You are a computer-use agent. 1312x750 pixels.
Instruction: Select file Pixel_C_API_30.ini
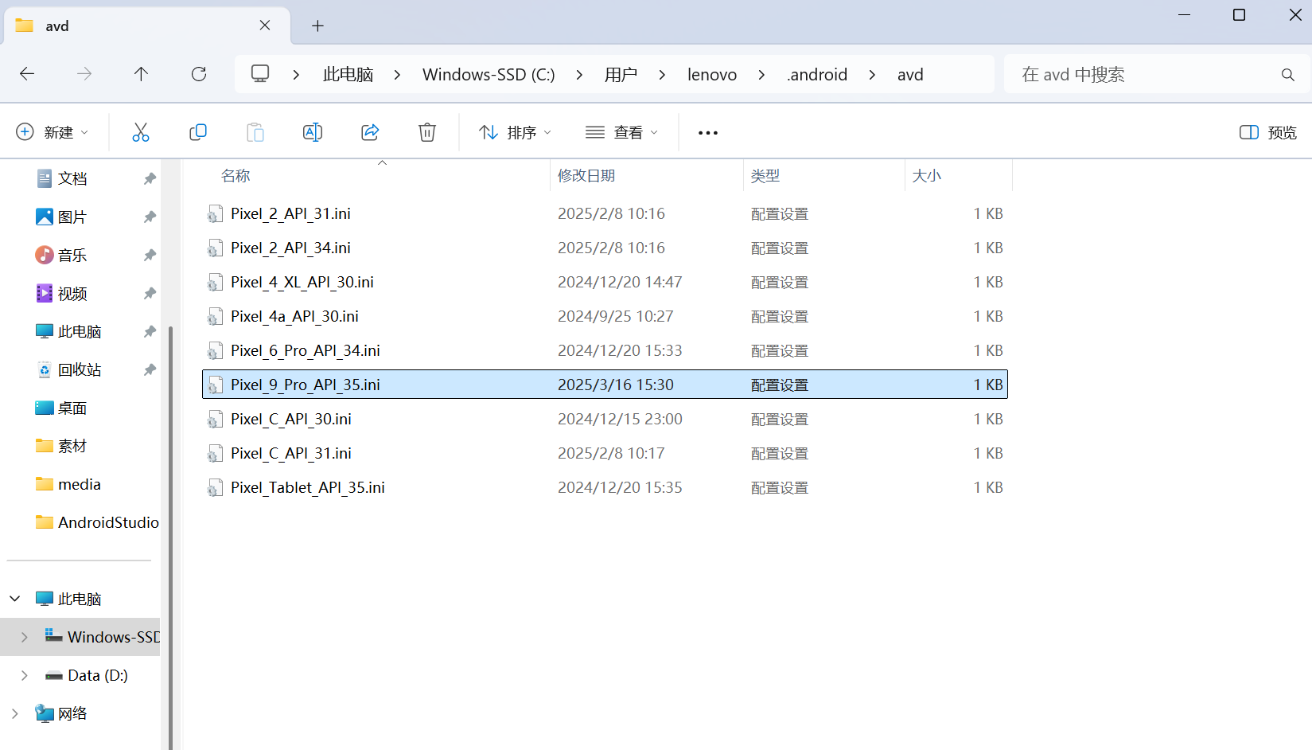605,420
